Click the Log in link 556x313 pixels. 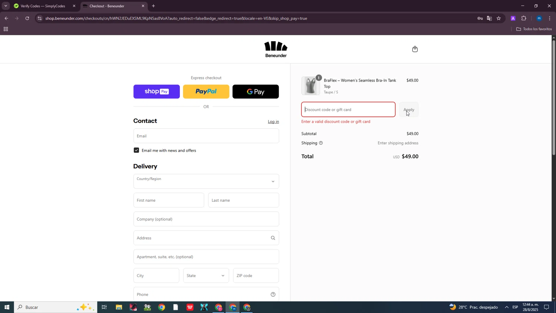274,122
